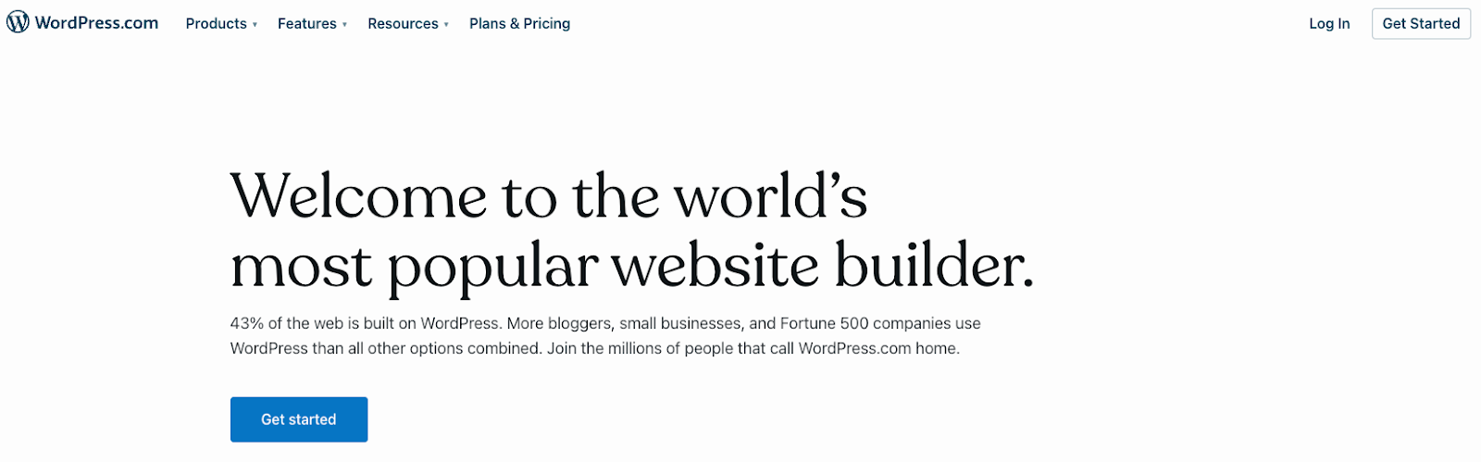Open the Features menu
The width and height of the screenshot is (1481, 462).
point(306,23)
